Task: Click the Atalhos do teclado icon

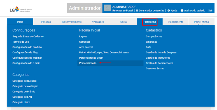Action: 182,11
